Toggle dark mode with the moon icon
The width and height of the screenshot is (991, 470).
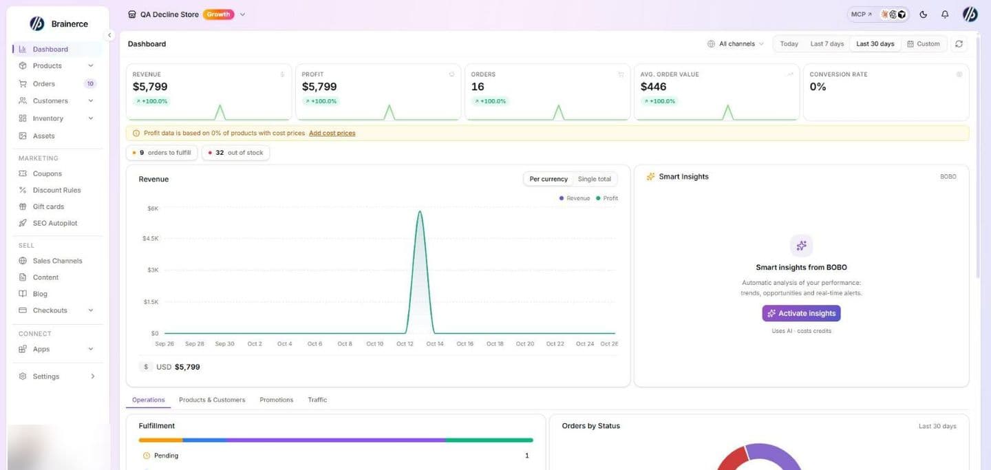[924, 14]
